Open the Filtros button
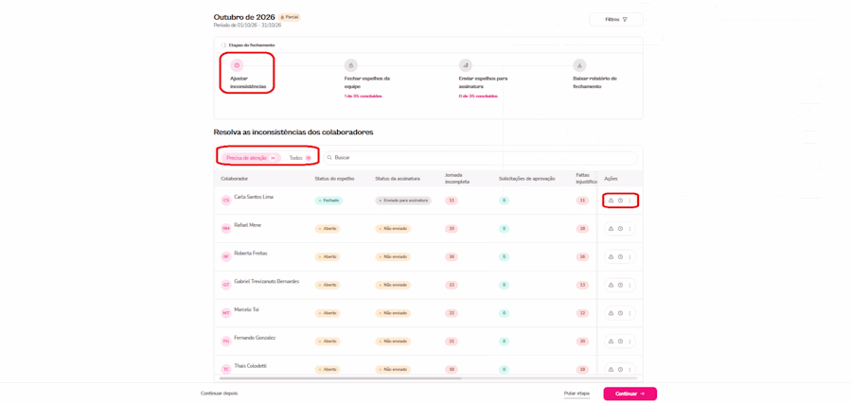This screenshot has width=852, height=403. click(616, 20)
